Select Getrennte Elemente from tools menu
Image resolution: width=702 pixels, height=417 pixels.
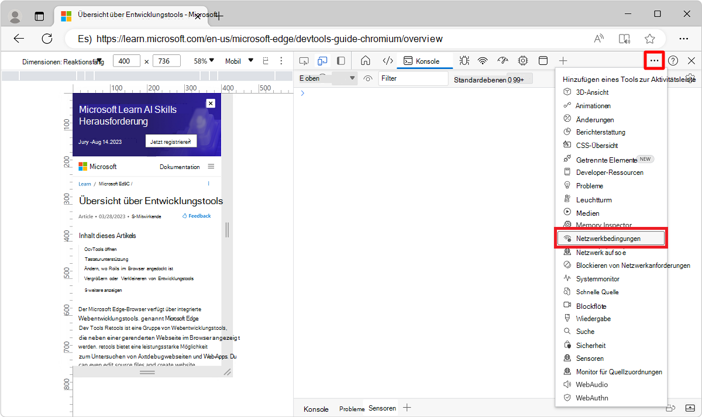point(611,160)
